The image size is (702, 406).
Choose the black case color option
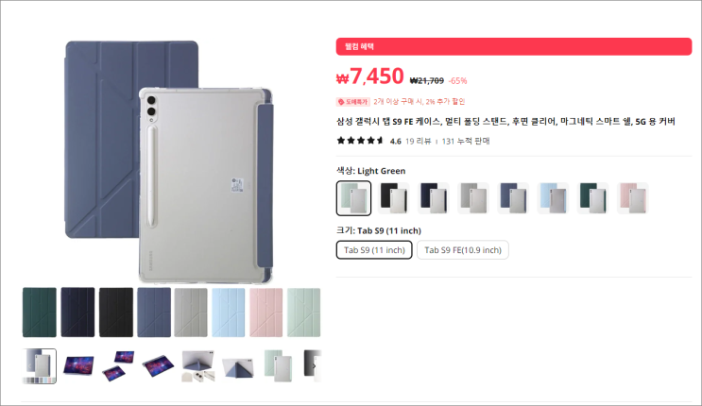[x=394, y=198]
